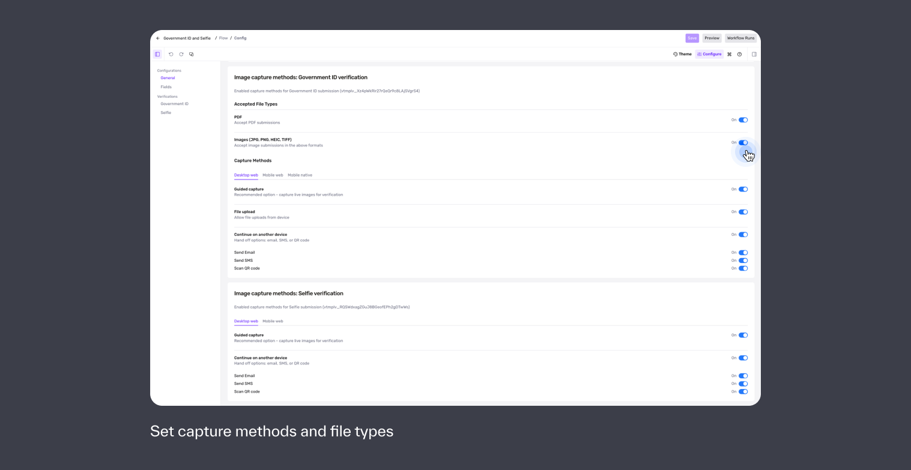The image size is (911, 470).
Task: Open the help question mark icon
Action: pos(739,54)
